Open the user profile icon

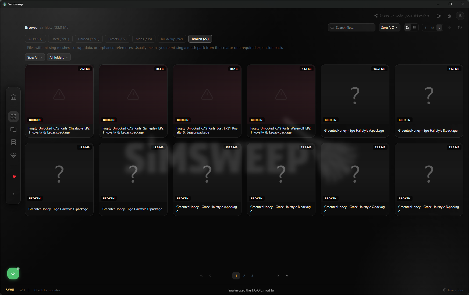coord(460,16)
